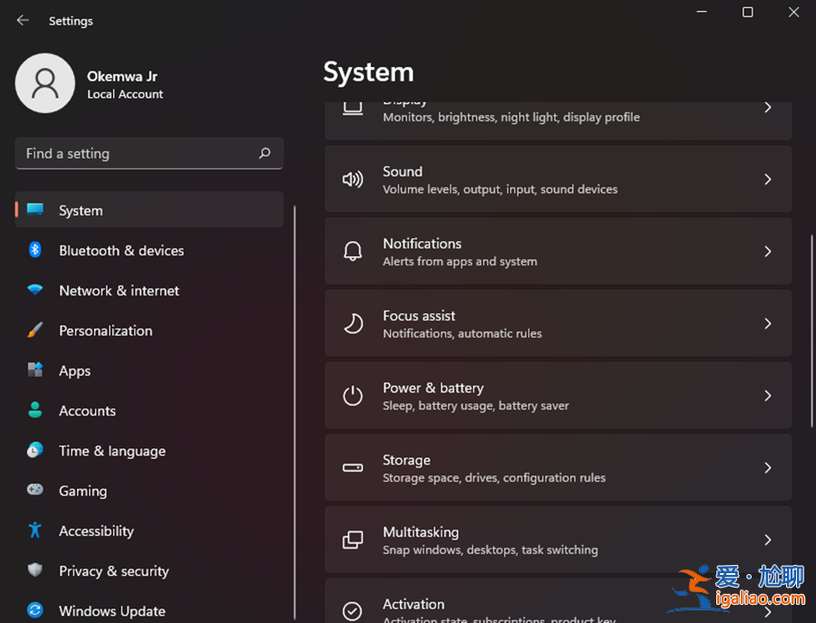Click the Power & battery icon
The width and height of the screenshot is (816, 623).
[353, 395]
